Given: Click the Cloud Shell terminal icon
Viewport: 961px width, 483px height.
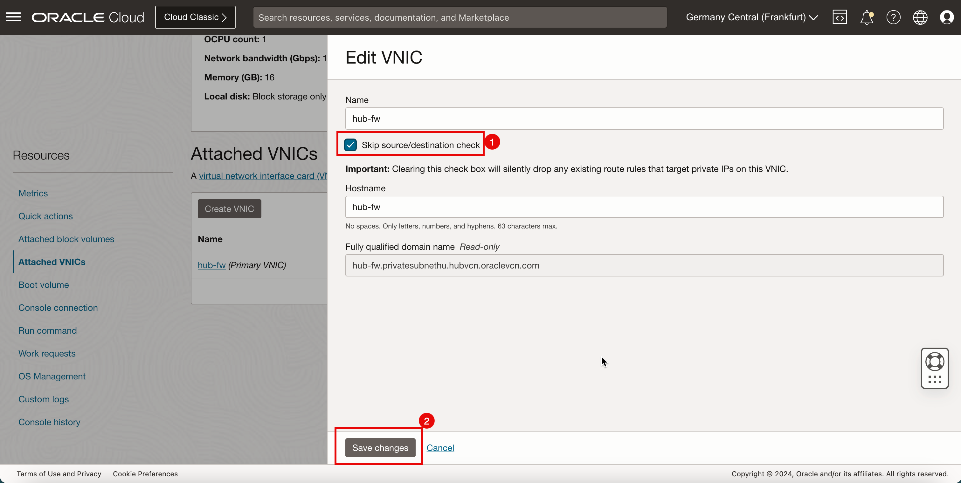Looking at the screenshot, I should tap(840, 17).
